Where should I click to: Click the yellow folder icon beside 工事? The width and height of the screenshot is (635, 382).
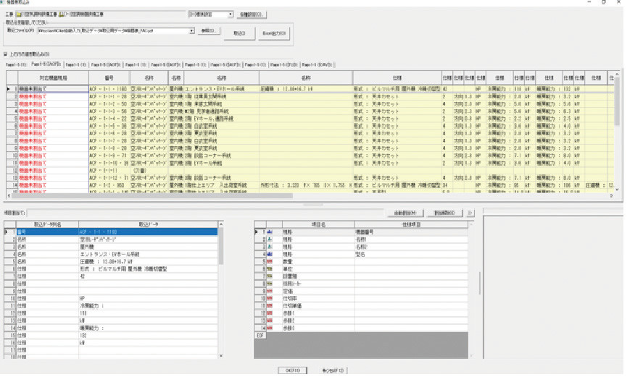(x=19, y=14)
